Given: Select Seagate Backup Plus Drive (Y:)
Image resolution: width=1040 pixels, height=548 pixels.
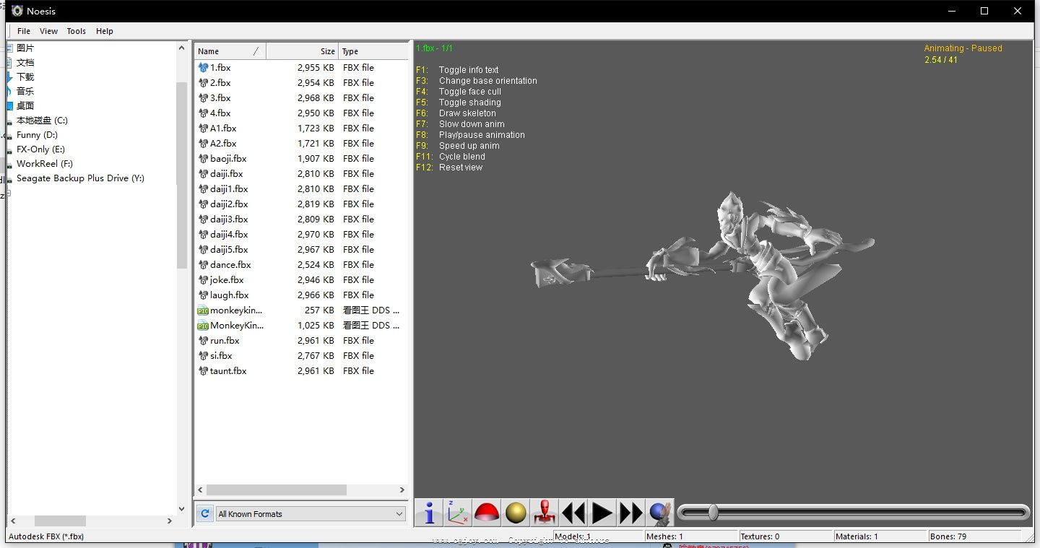Looking at the screenshot, I should 80,178.
